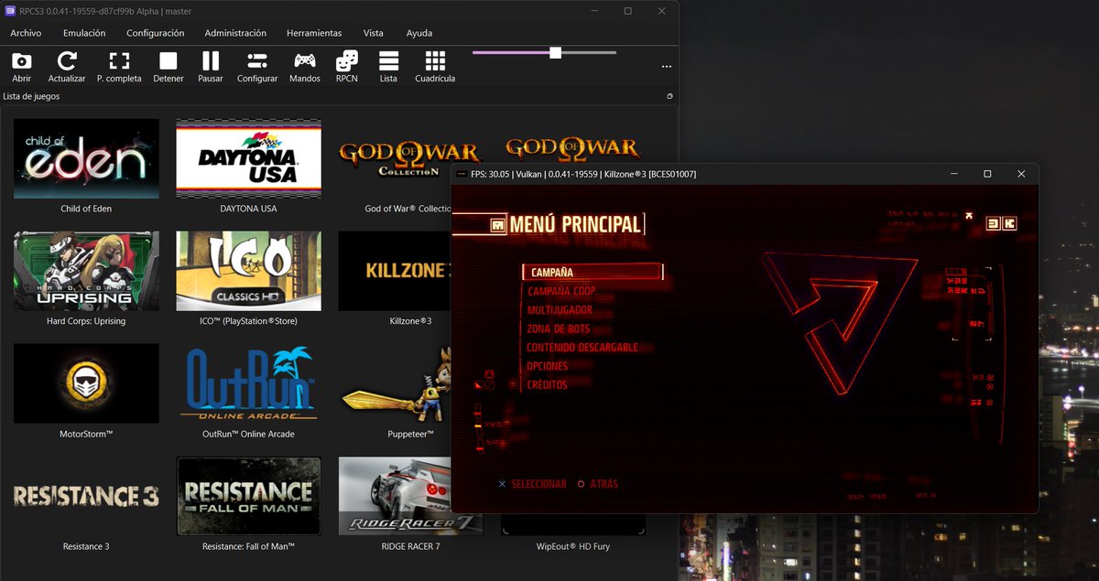Switch to Cuadrícula grid view
This screenshot has width=1099, height=581.
[435, 61]
